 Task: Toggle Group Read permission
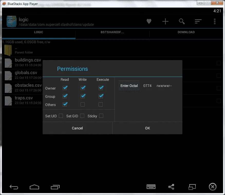(65, 96)
